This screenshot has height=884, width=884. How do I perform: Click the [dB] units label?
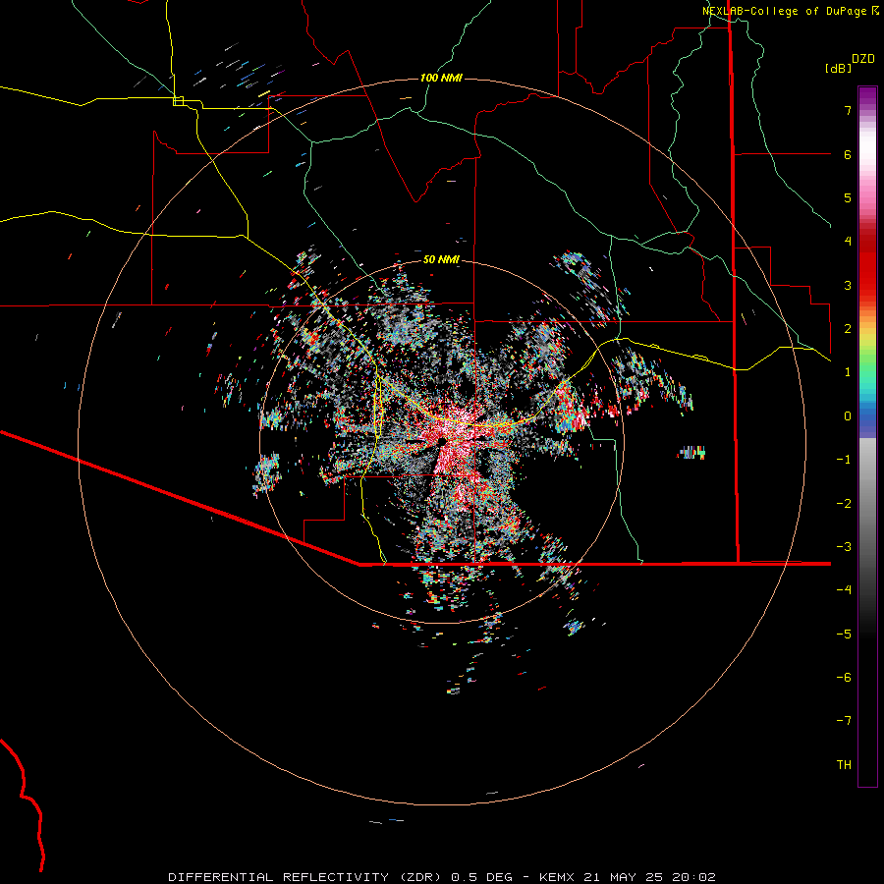[838, 68]
